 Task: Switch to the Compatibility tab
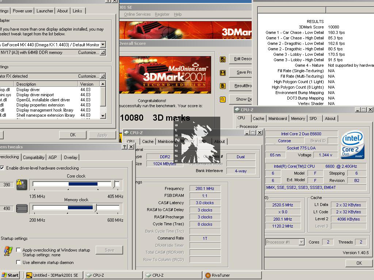tap(34, 157)
